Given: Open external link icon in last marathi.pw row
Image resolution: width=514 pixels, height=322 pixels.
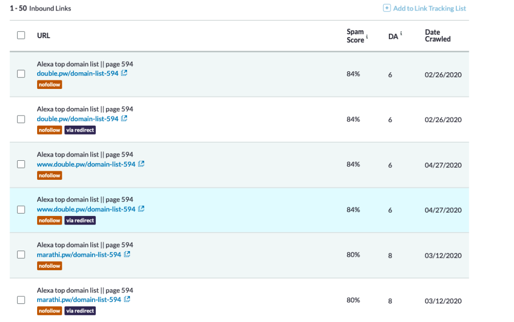Looking at the screenshot, I should pyautogui.click(x=127, y=299).
